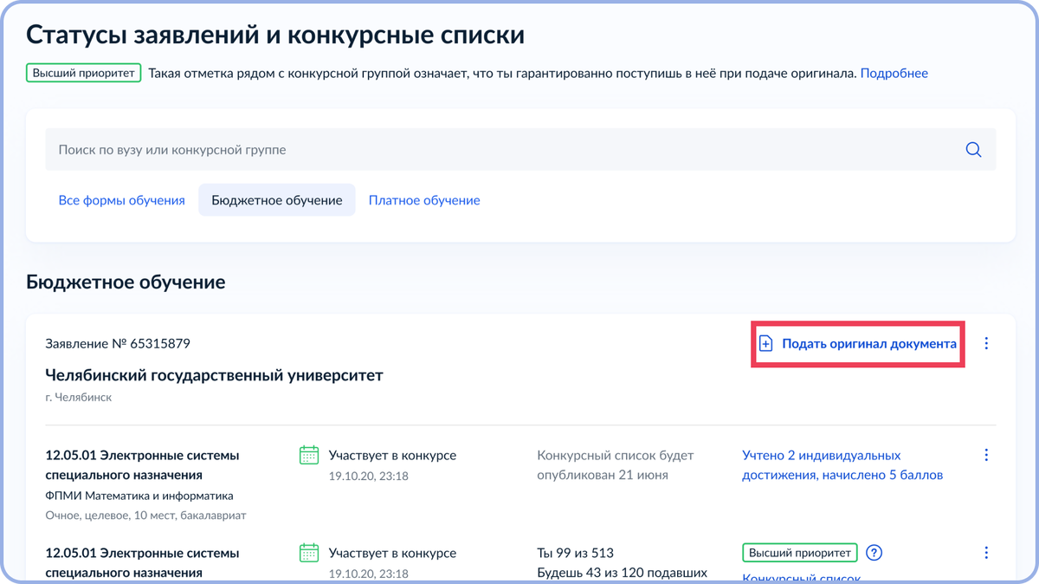This screenshot has height=584, width=1039.
Task: Click the first 12.05.01 Электронные системы program title
Action: pos(142,465)
